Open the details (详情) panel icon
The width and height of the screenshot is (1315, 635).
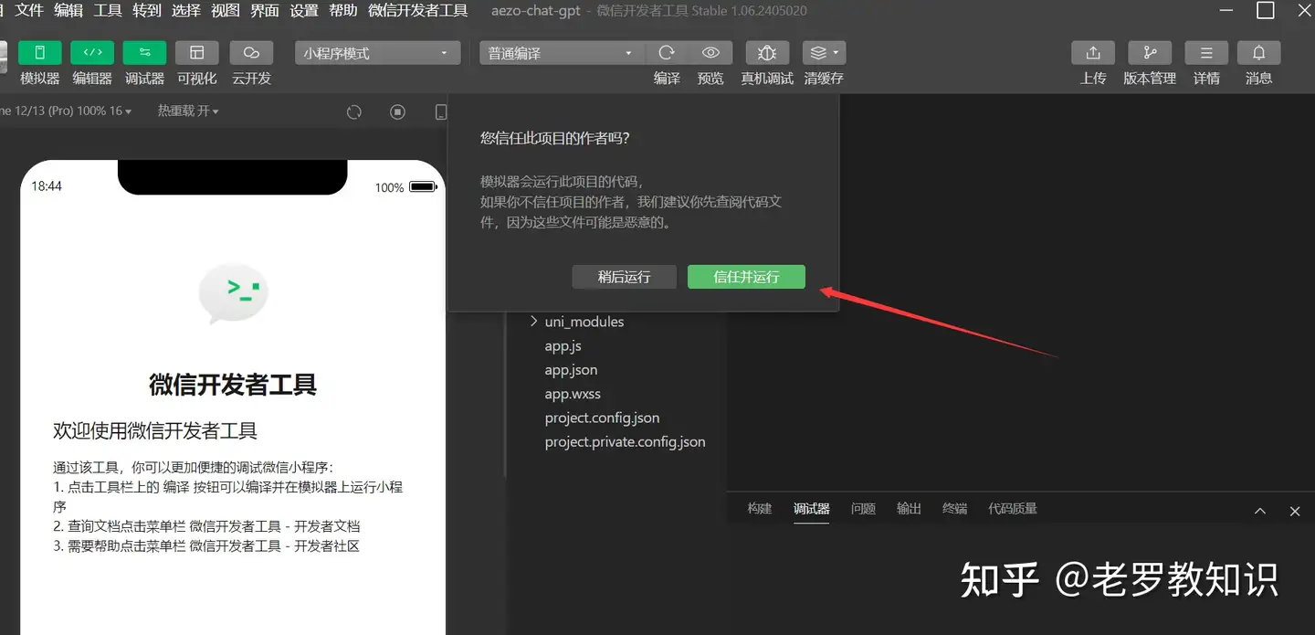tap(1206, 53)
